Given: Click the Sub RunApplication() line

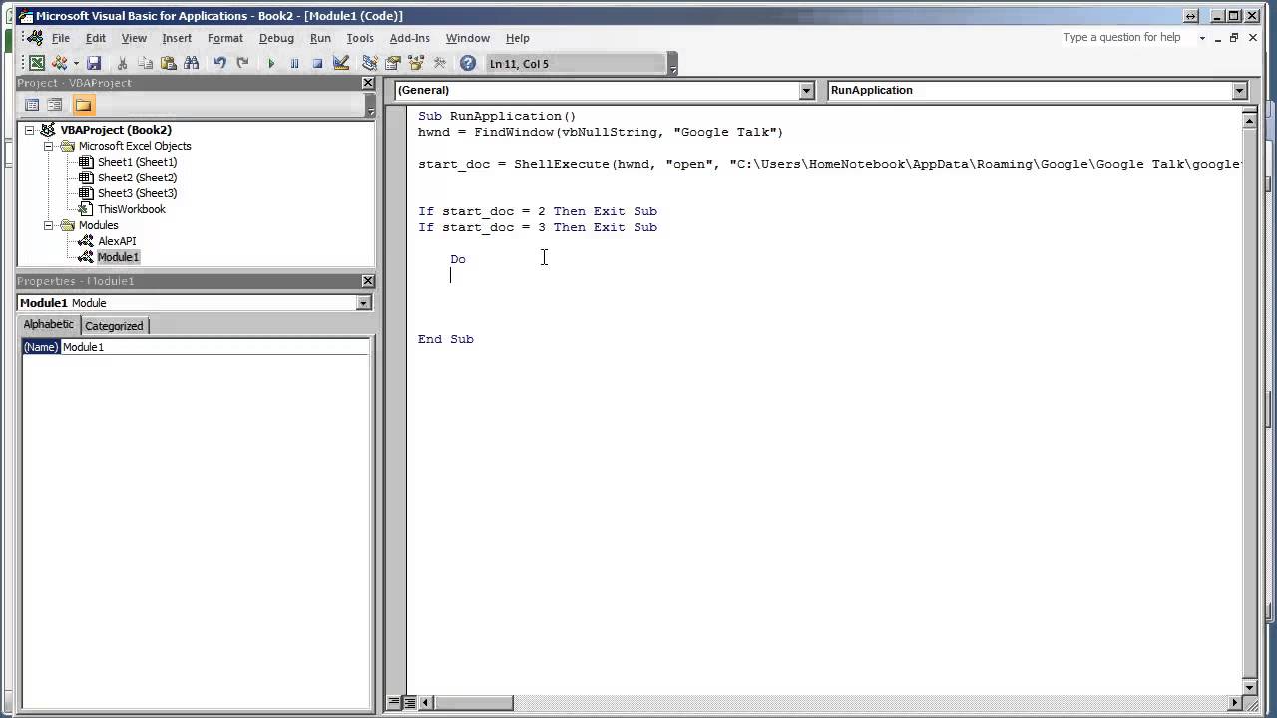Looking at the screenshot, I should pos(497,116).
